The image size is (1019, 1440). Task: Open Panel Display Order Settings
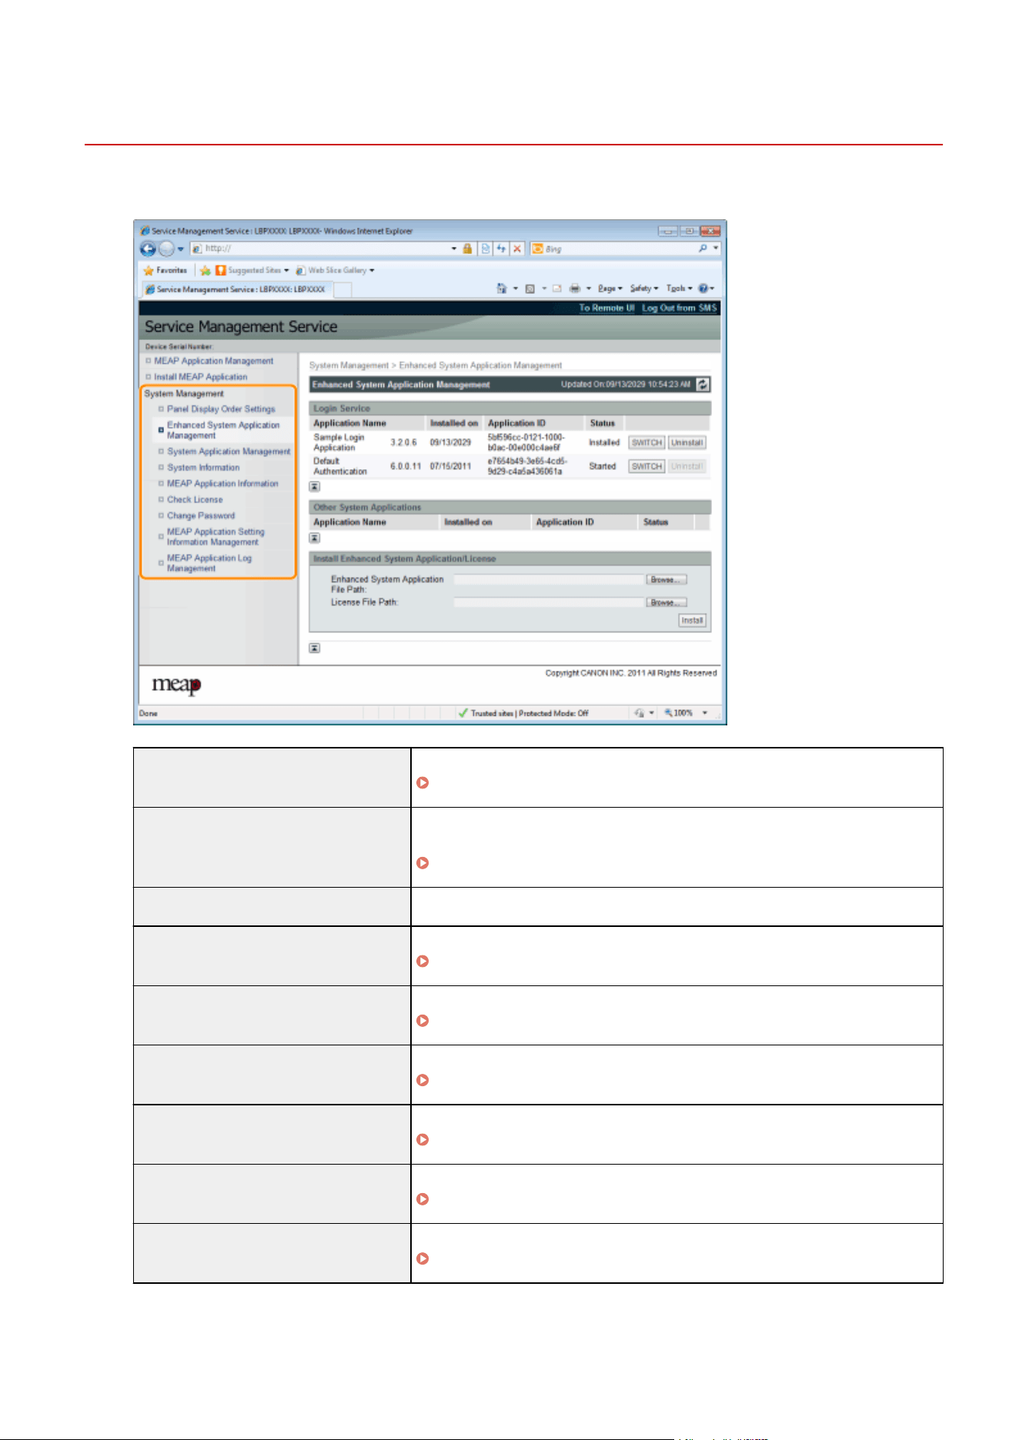(221, 409)
